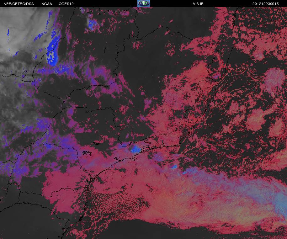Click the CPTEC logo in header
The image size is (287, 239).
tap(144, 3)
